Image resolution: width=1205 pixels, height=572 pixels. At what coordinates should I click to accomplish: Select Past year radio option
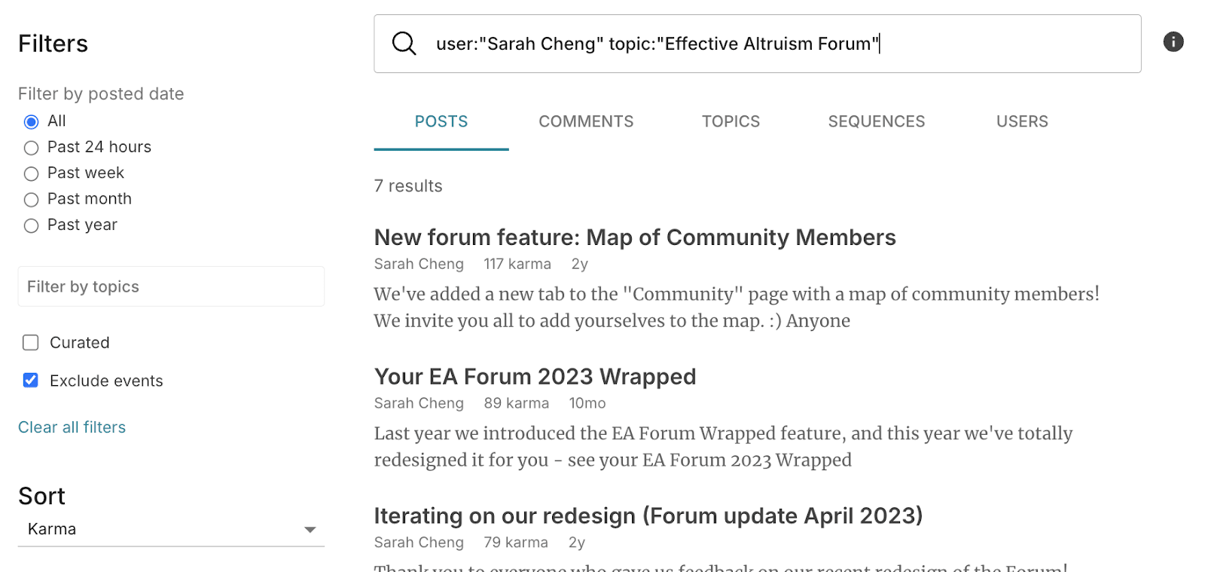coord(31,226)
